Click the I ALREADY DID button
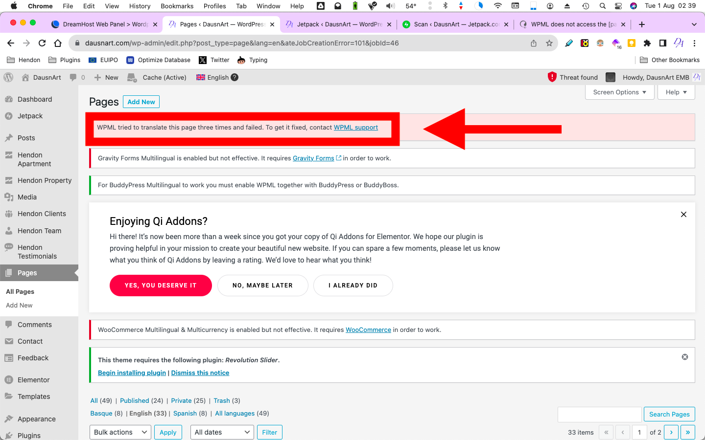Viewport: 705px width, 440px height. [x=353, y=286]
